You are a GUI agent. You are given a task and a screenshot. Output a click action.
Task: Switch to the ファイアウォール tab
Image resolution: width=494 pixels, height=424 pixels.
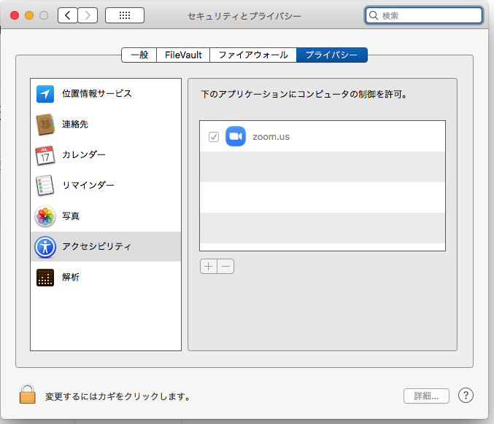[253, 55]
